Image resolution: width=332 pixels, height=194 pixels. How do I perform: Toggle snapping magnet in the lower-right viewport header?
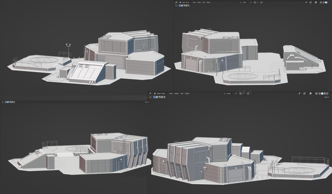(241, 94)
